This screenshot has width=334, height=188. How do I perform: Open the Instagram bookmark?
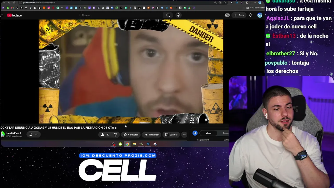click(49, 8)
